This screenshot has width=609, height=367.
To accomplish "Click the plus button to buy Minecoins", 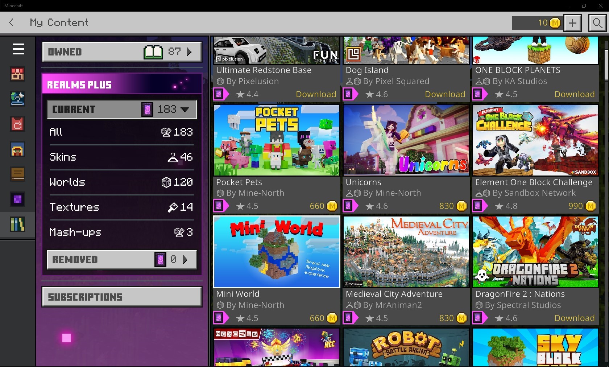I will [572, 23].
